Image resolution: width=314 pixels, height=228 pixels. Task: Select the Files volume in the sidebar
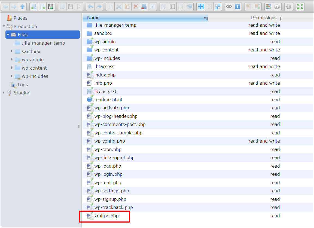click(x=42, y=35)
